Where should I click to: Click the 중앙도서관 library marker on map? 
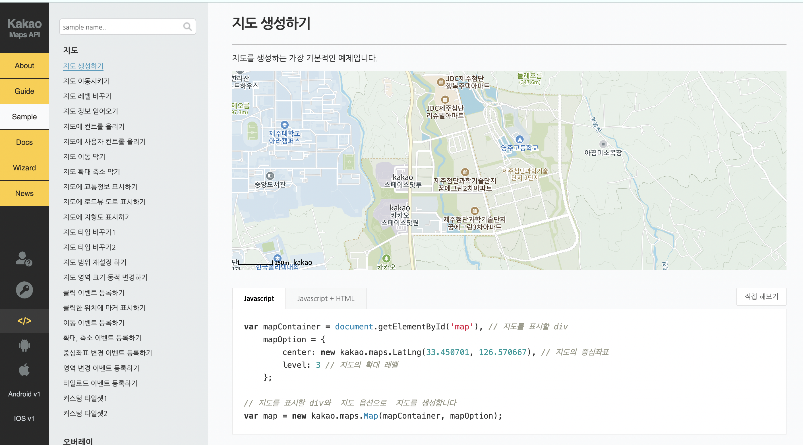[x=270, y=176]
